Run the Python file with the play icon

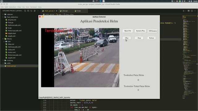pos(183,11)
